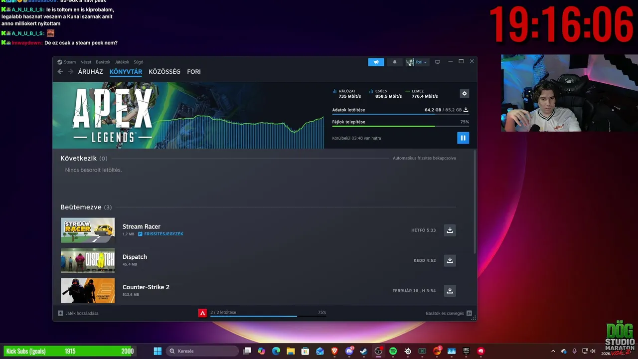Open the Súgó menu
The width and height of the screenshot is (638, 359).
pyautogui.click(x=139, y=62)
